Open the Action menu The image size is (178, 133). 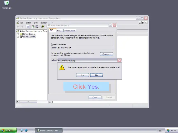pyautogui.click(x=29, y=23)
